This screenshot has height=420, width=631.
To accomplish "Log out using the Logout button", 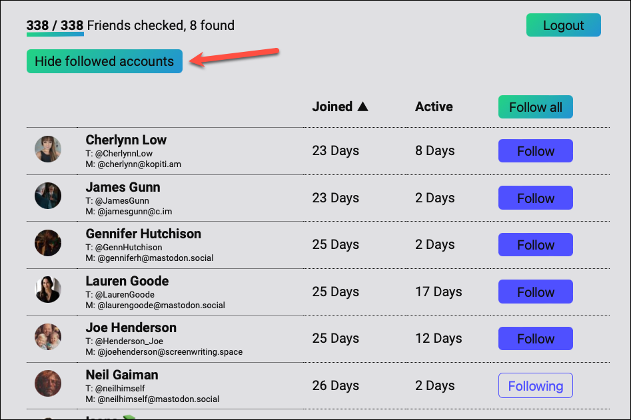I will 564,25.
